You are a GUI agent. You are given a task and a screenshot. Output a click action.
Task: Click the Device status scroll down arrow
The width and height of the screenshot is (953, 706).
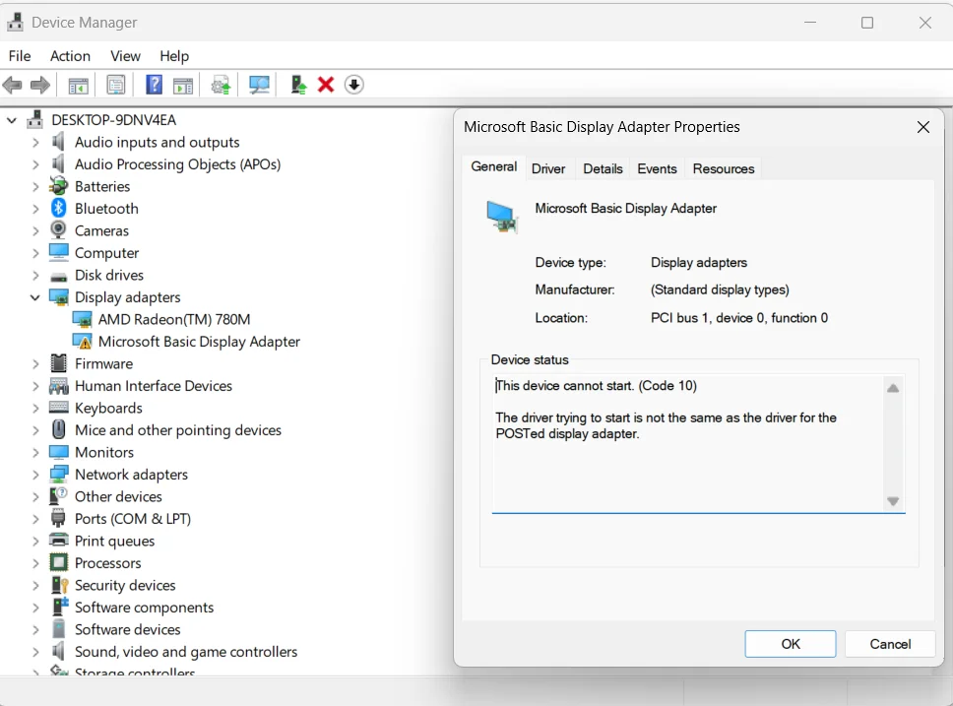pyautogui.click(x=893, y=501)
